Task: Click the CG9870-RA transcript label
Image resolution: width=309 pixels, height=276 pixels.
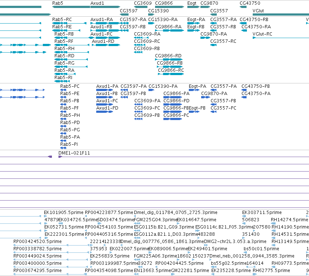Action: (x=214, y=34)
